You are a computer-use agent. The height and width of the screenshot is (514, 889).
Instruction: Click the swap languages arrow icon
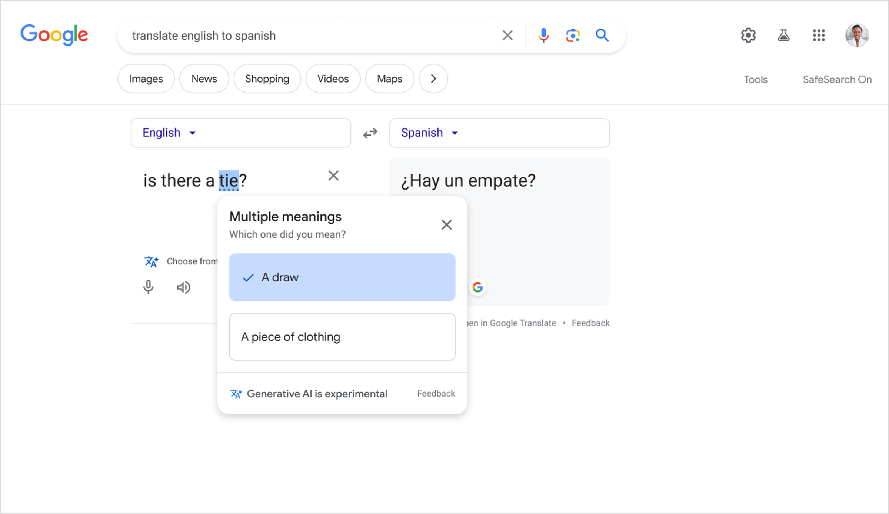tap(370, 133)
